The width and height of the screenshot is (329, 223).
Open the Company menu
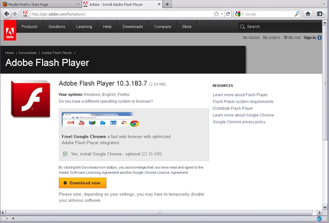[x=163, y=27]
